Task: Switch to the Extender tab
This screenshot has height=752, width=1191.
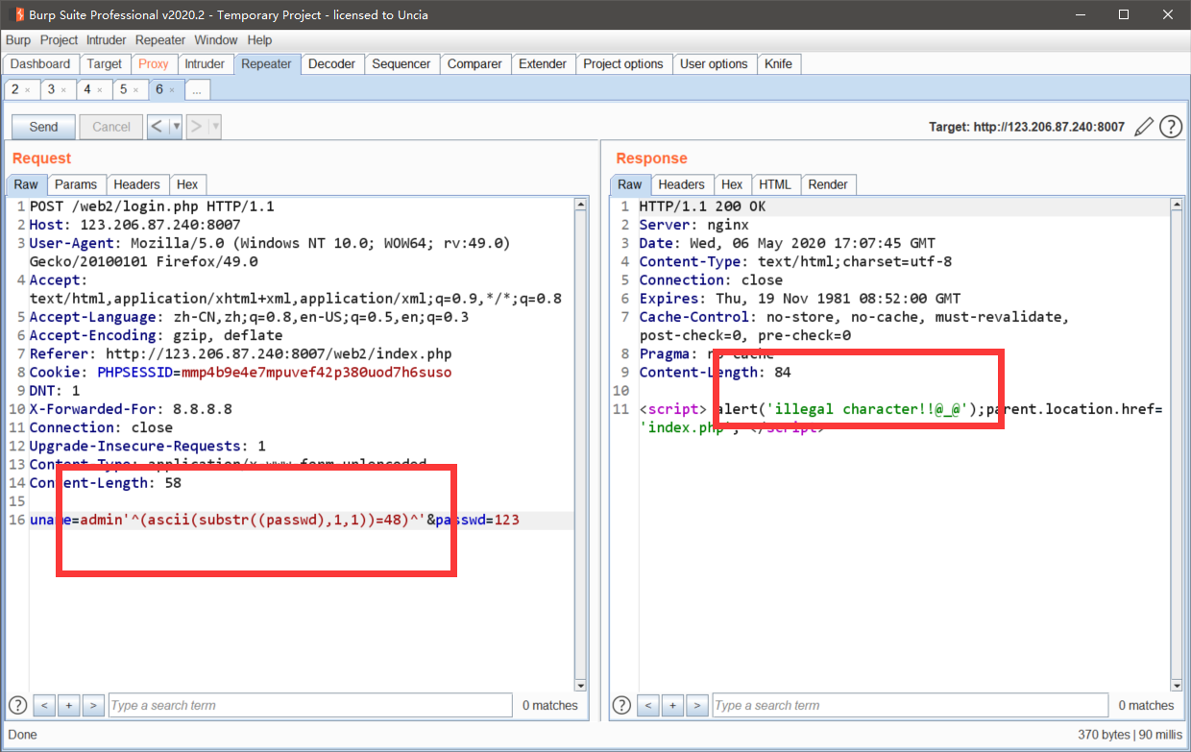Action: point(543,64)
